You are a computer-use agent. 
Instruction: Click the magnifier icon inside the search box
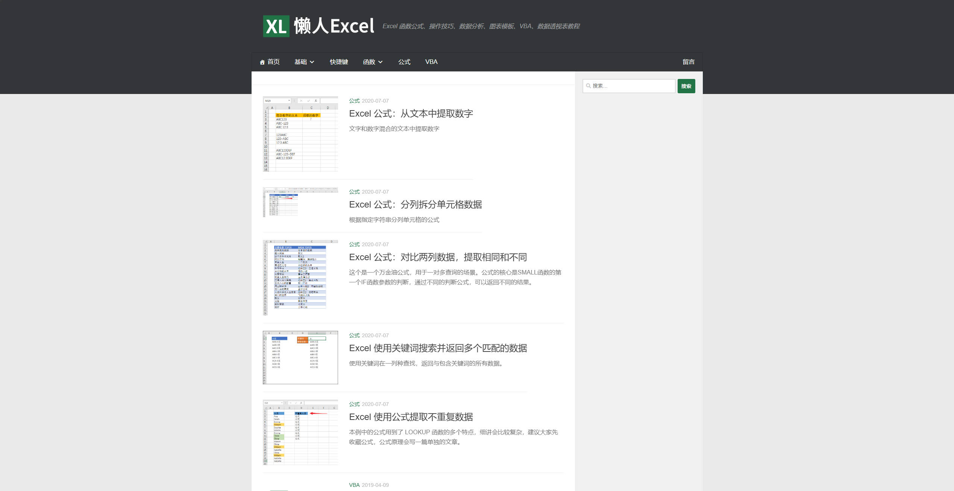(x=589, y=86)
